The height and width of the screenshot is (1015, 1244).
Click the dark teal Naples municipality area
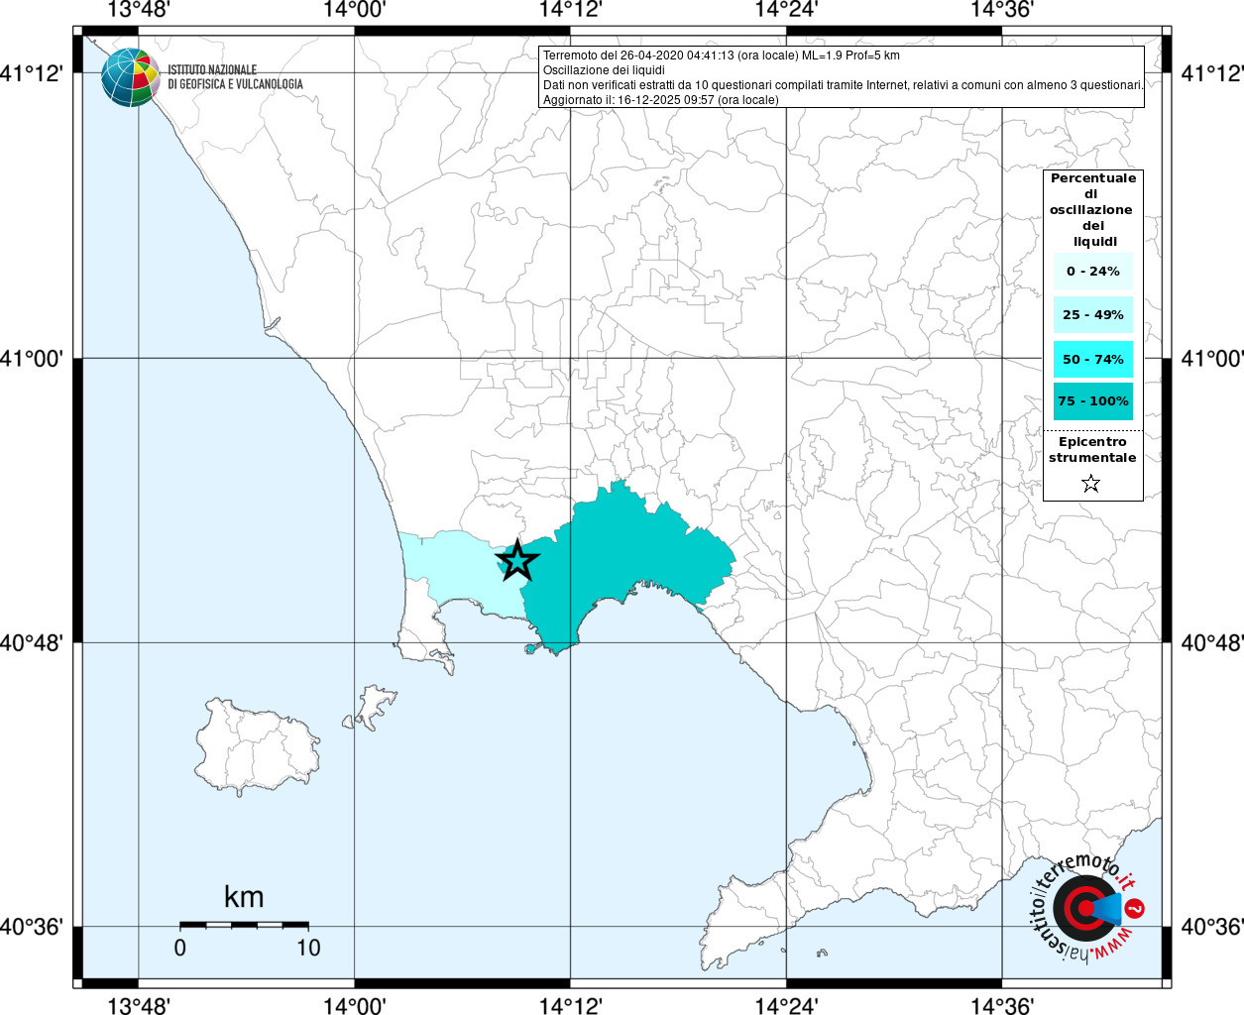(x=624, y=555)
